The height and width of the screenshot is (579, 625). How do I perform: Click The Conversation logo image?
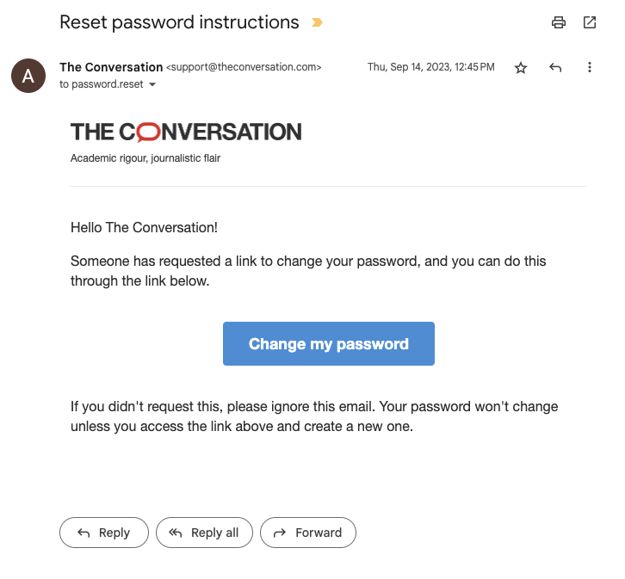point(186,132)
